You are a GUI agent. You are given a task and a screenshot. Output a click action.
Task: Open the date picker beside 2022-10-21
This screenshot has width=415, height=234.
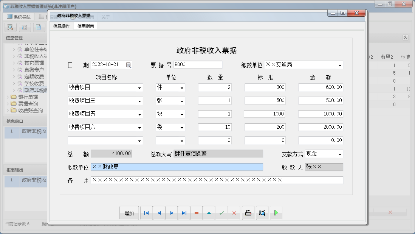tap(129, 64)
